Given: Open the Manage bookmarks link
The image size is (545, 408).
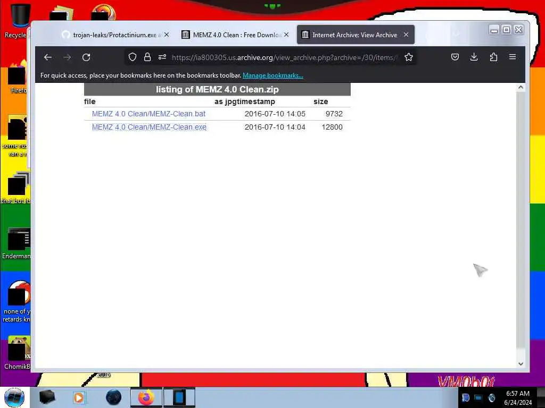Looking at the screenshot, I should (x=273, y=75).
